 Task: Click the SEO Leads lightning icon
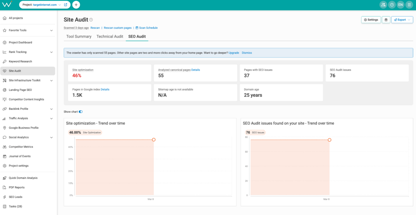(5, 197)
